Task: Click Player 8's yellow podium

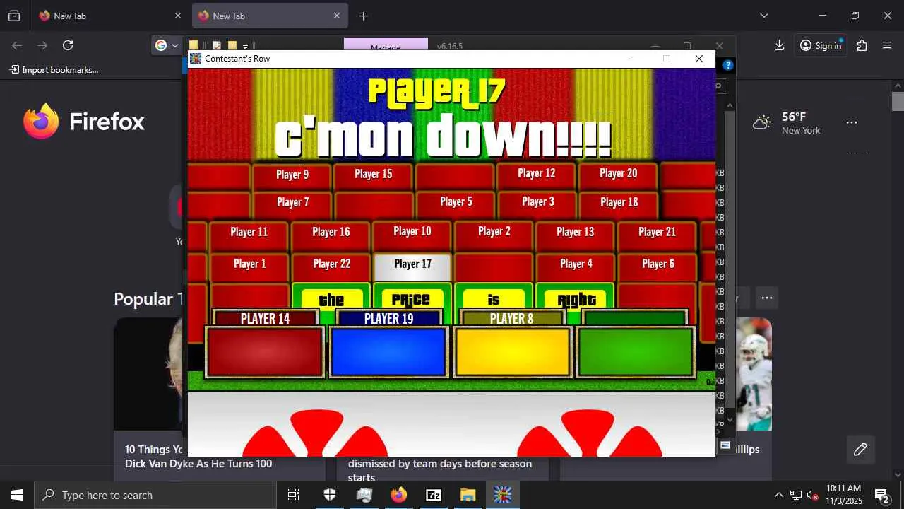Action: 512,351
